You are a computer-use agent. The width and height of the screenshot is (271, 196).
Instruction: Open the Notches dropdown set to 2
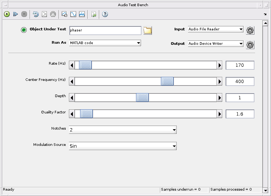click(123, 130)
